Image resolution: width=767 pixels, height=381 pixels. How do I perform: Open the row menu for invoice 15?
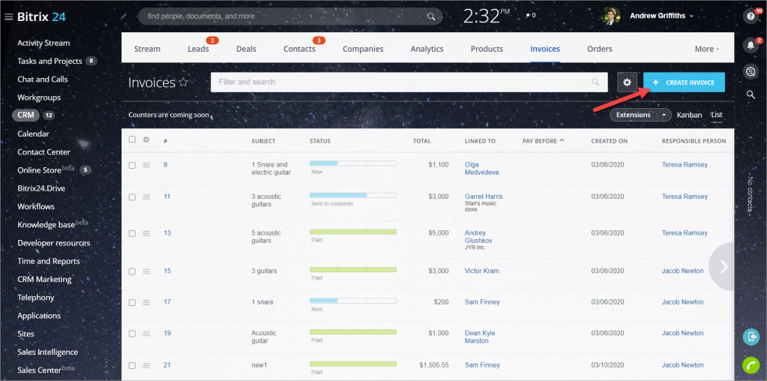tap(146, 271)
